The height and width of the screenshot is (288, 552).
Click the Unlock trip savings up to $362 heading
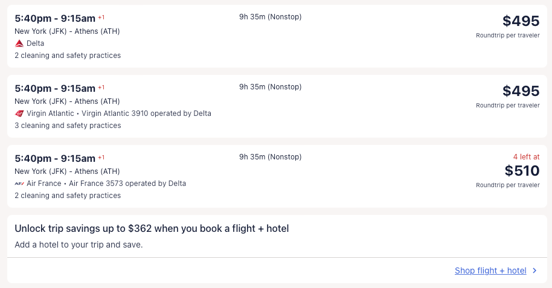click(x=152, y=229)
